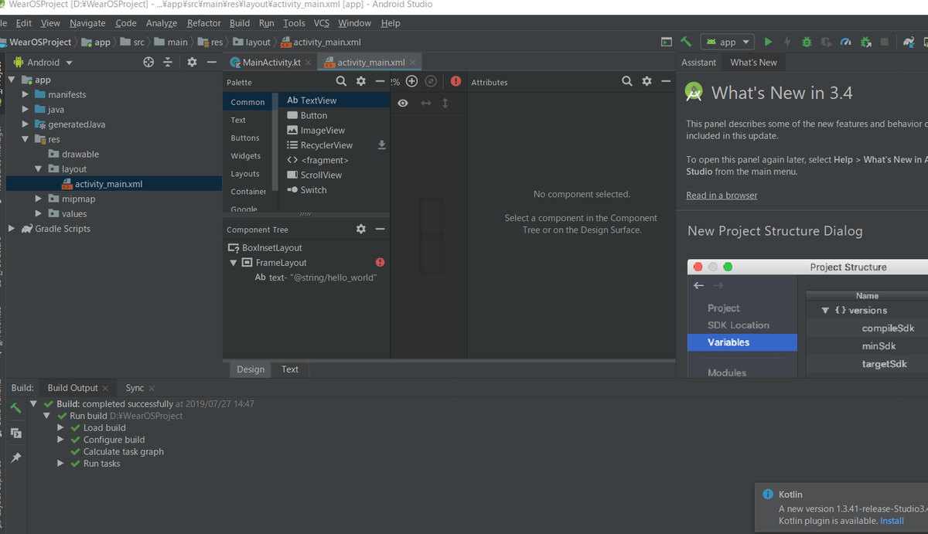Click the Run with Coverage icon
The height and width of the screenshot is (534, 928).
click(826, 42)
